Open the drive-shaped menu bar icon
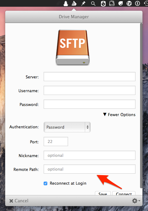This screenshot has width=148, height=211. (112, 3)
